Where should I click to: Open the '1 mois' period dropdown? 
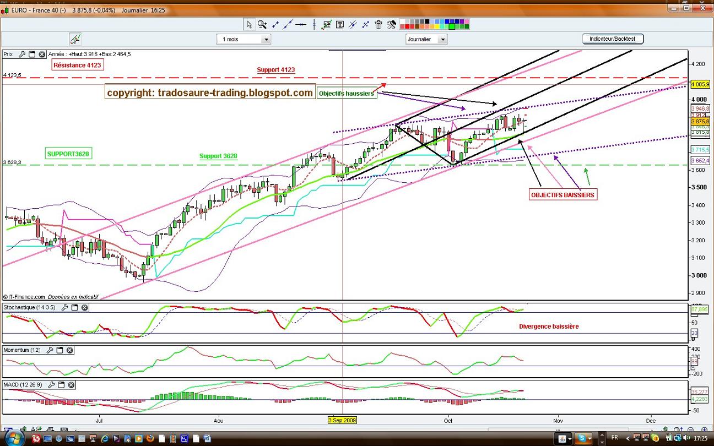coord(244,39)
